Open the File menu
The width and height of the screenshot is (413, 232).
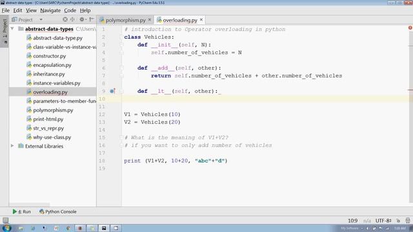point(6,10)
